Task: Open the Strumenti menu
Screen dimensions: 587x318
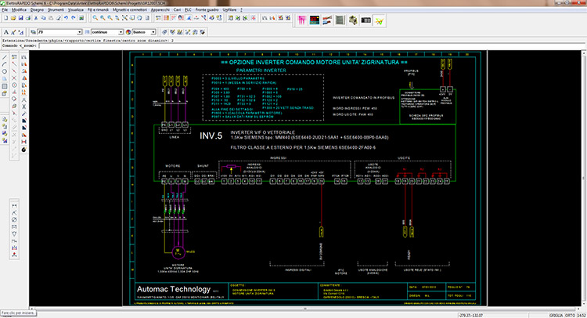Action: (56, 9)
